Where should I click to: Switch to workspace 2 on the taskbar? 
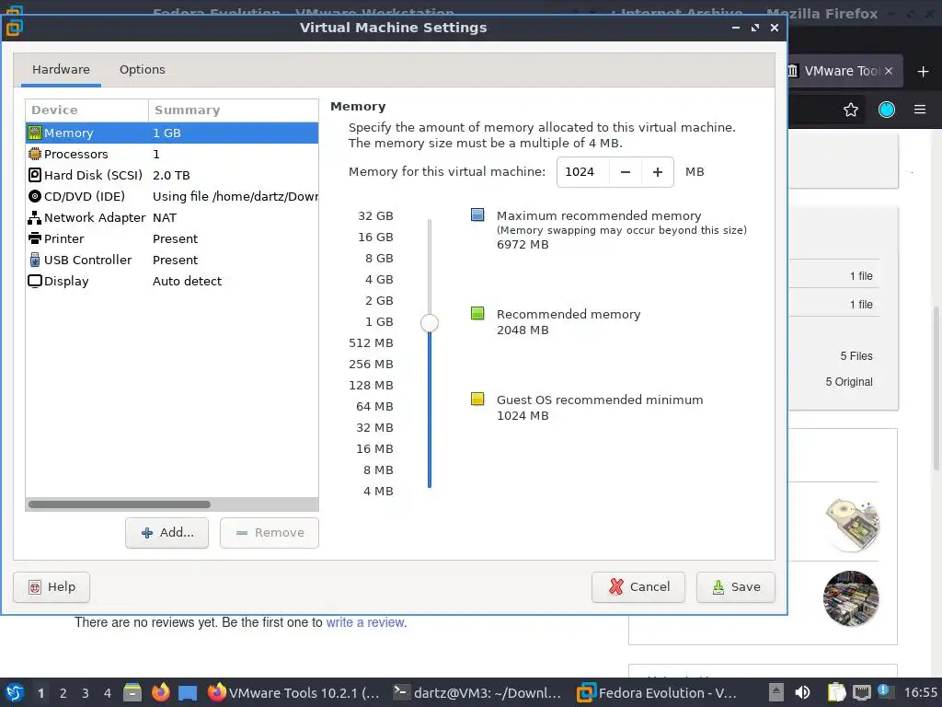(x=63, y=693)
